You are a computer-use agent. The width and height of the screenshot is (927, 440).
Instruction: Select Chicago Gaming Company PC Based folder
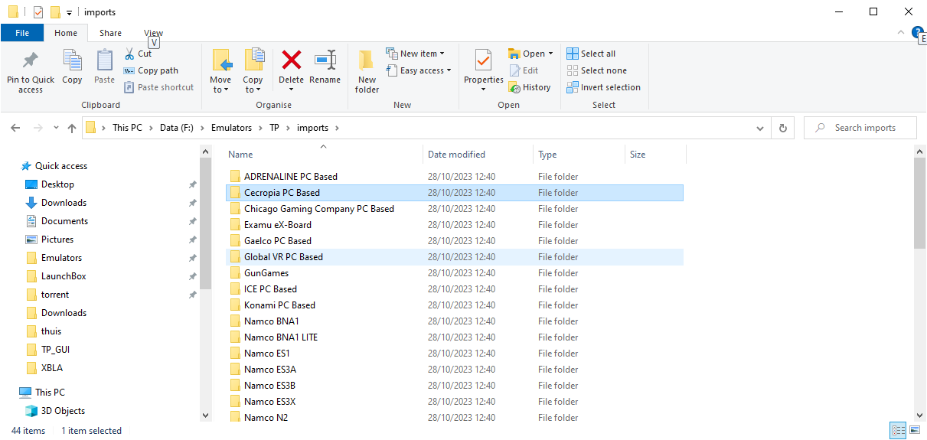[x=455, y=209]
